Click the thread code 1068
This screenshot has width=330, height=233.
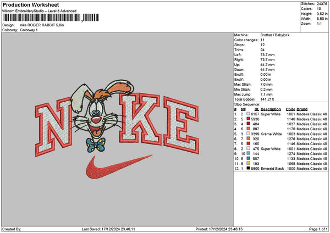click(291, 163)
